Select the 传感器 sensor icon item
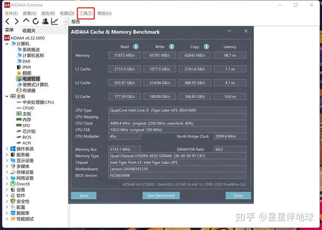Screen dimensions: 322x230 click(x=19, y=90)
